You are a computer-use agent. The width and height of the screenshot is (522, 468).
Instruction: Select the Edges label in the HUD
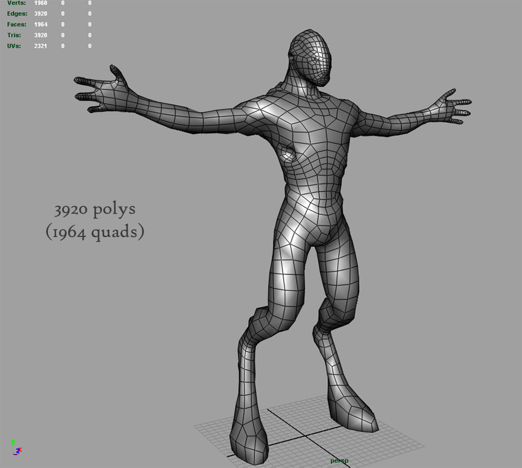17,14
